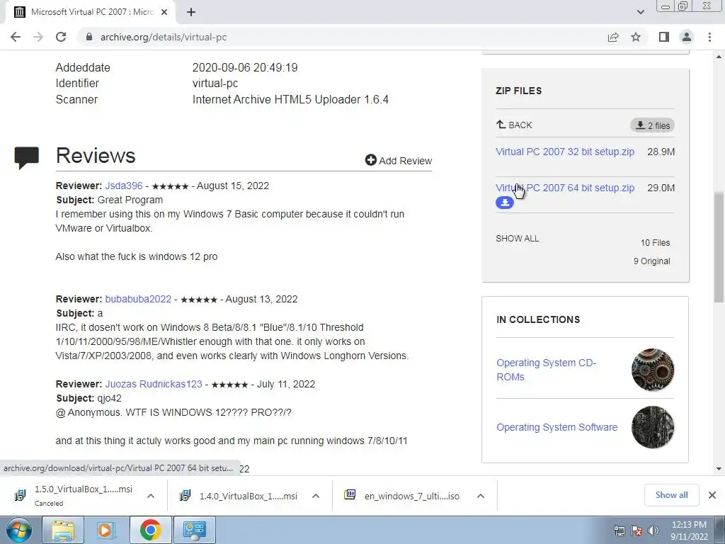Click the volume speaker tray icon
This screenshot has height=544, width=725.
(x=653, y=531)
